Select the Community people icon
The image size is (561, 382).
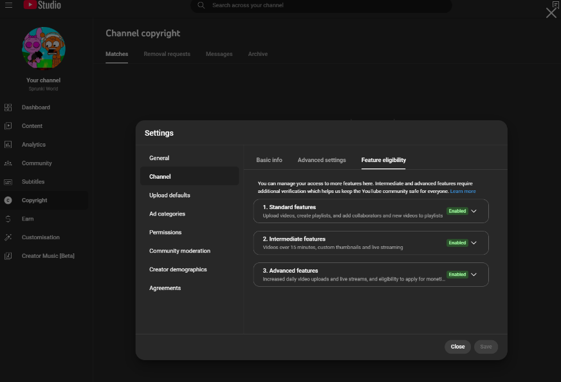click(8, 163)
